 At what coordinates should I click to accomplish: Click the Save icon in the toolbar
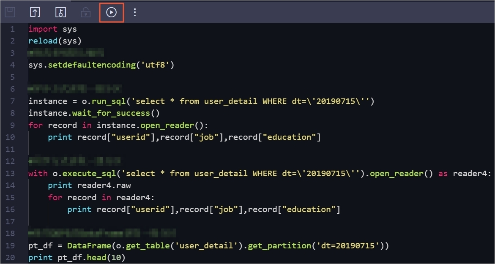pyautogui.click(x=10, y=12)
